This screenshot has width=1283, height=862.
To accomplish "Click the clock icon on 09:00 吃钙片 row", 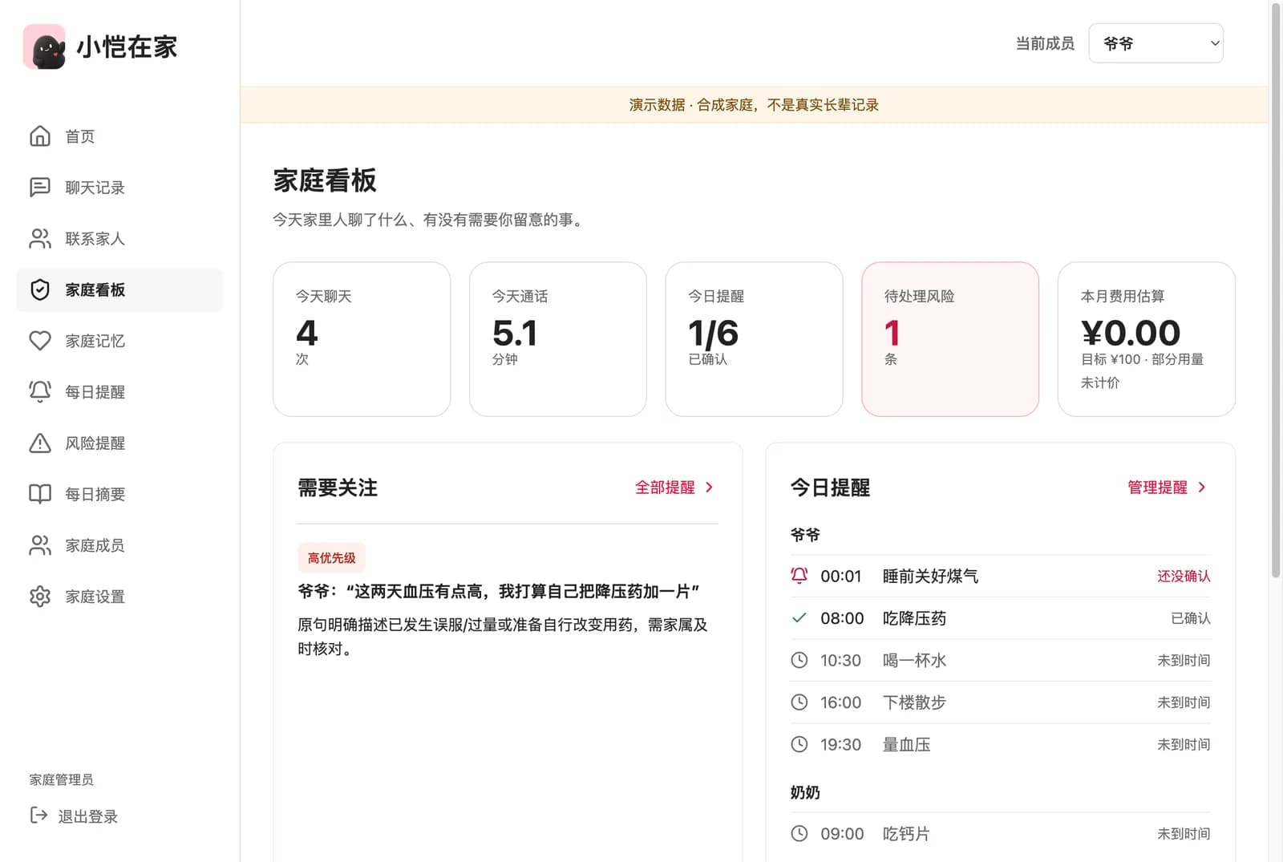I will 799,833.
